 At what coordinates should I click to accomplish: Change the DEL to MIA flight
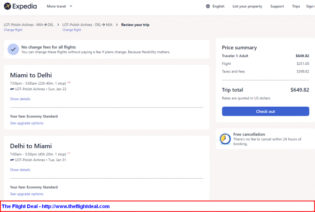pyautogui.click(x=72, y=30)
